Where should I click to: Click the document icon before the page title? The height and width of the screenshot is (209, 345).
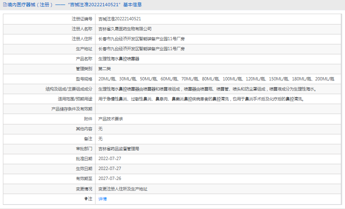(5, 5)
